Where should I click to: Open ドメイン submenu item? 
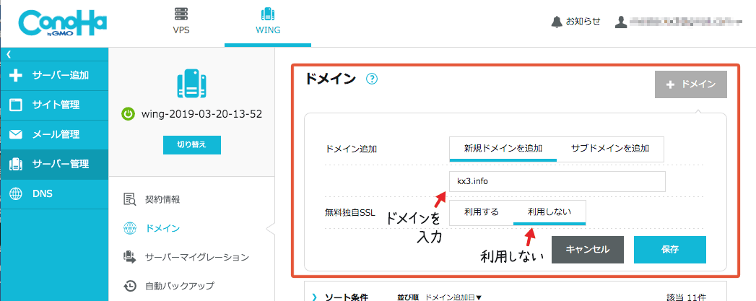coord(162,228)
